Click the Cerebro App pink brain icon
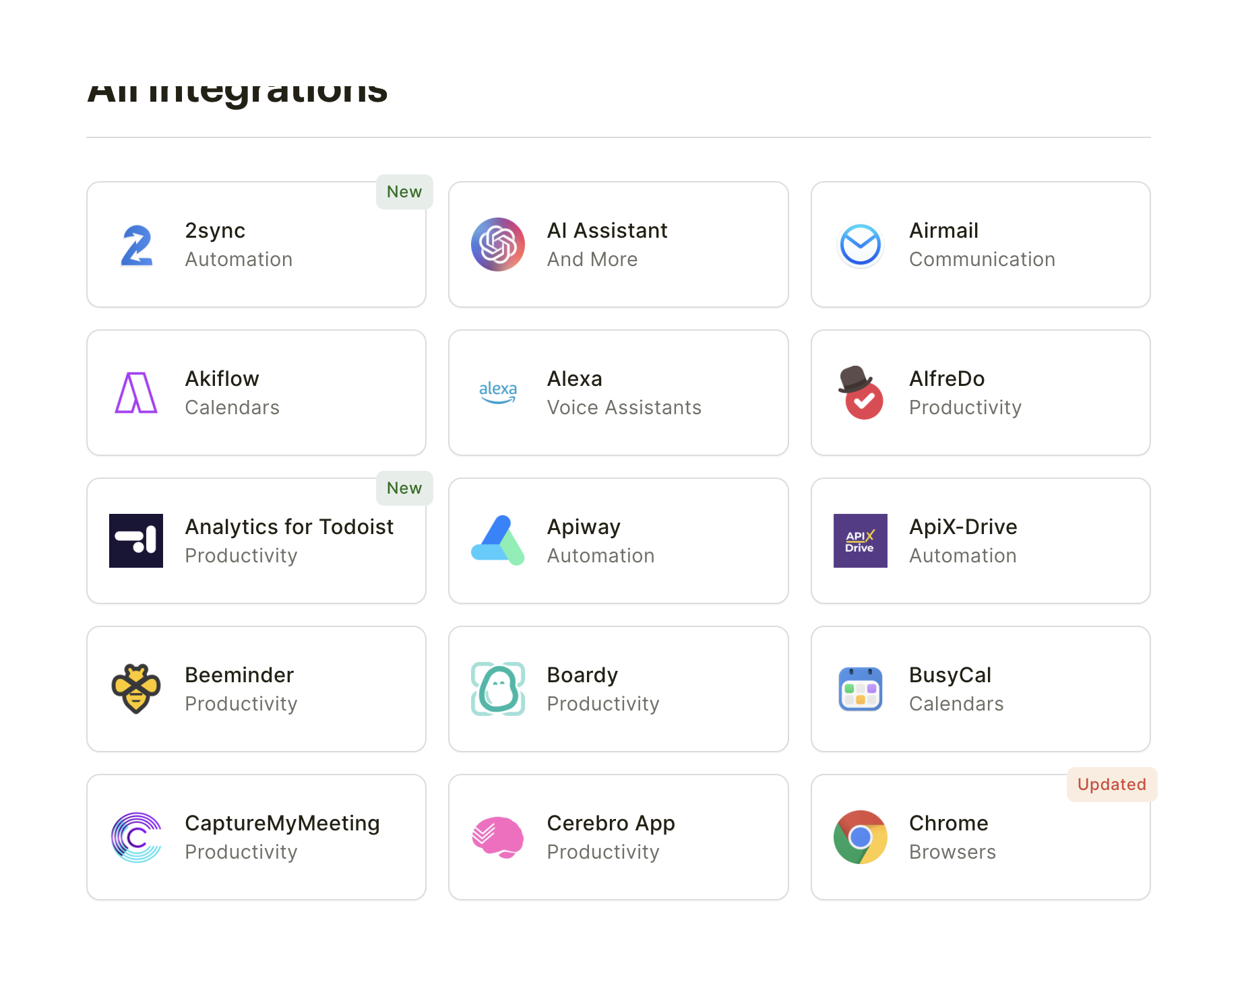 [498, 838]
